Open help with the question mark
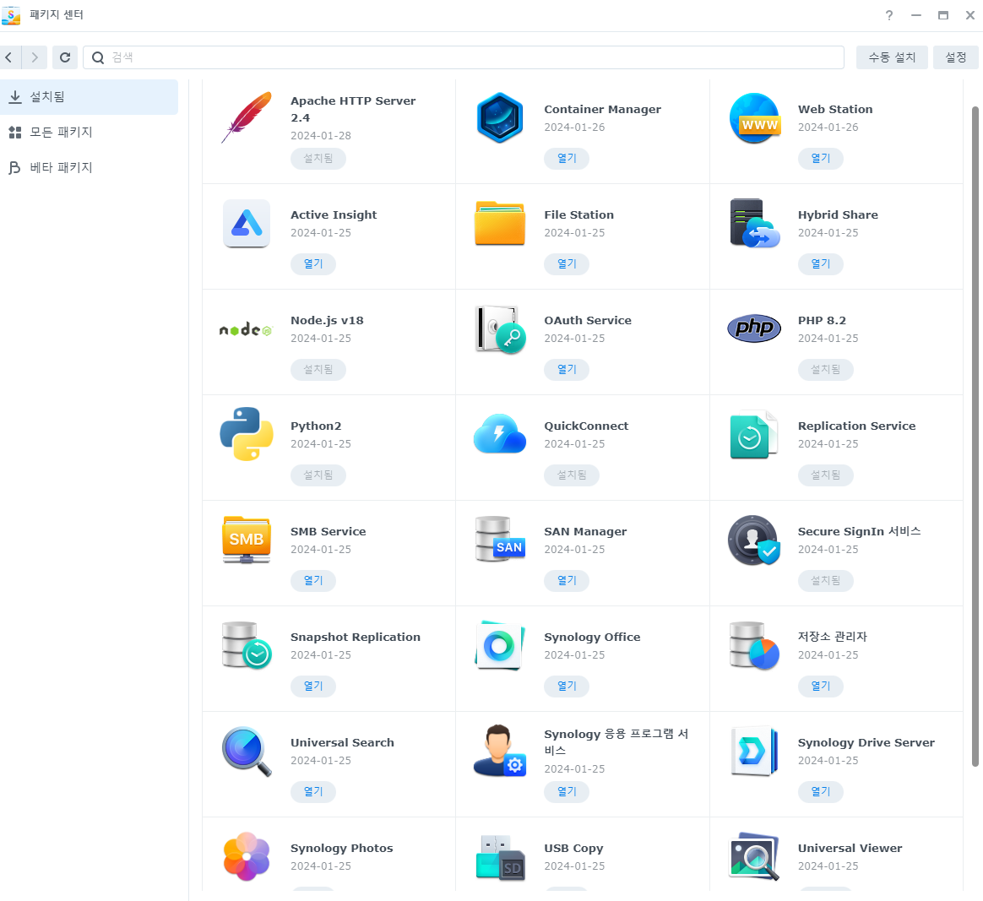The height and width of the screenshot is (901, 983). coord(889,15)
